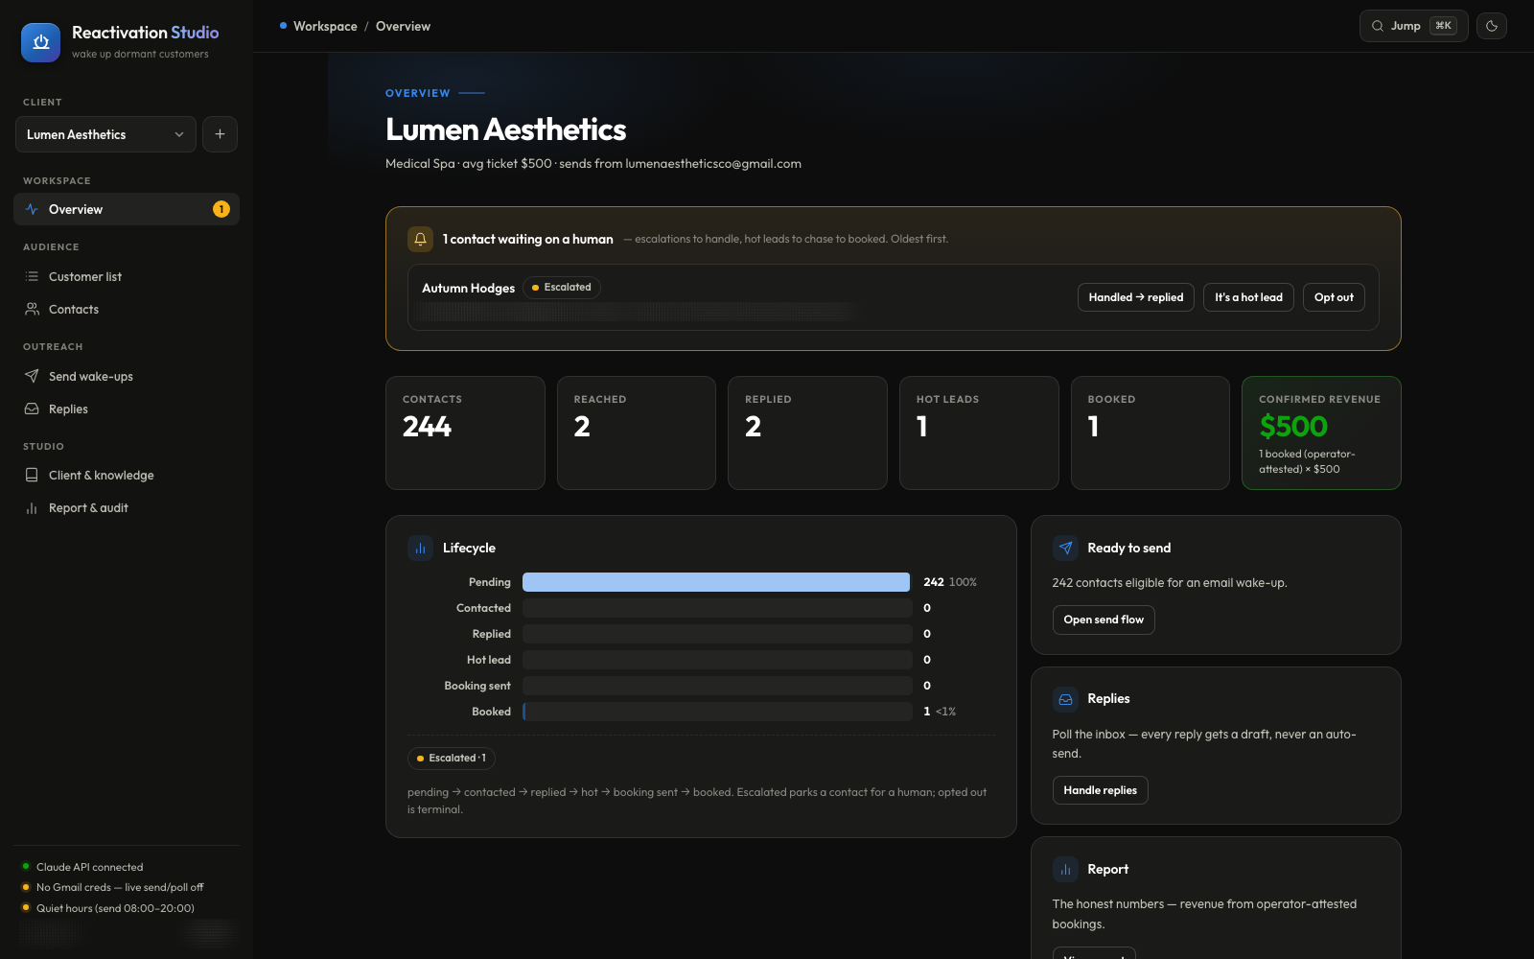The image size is (1534, 959).
Task: Open the Lumen Aesthetics client dropdown
Action: coord(105,134)
